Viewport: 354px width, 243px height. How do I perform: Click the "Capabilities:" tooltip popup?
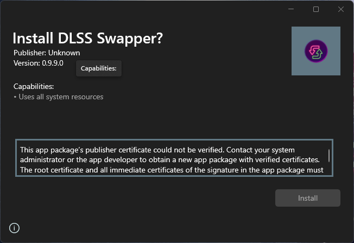point(99,68)
